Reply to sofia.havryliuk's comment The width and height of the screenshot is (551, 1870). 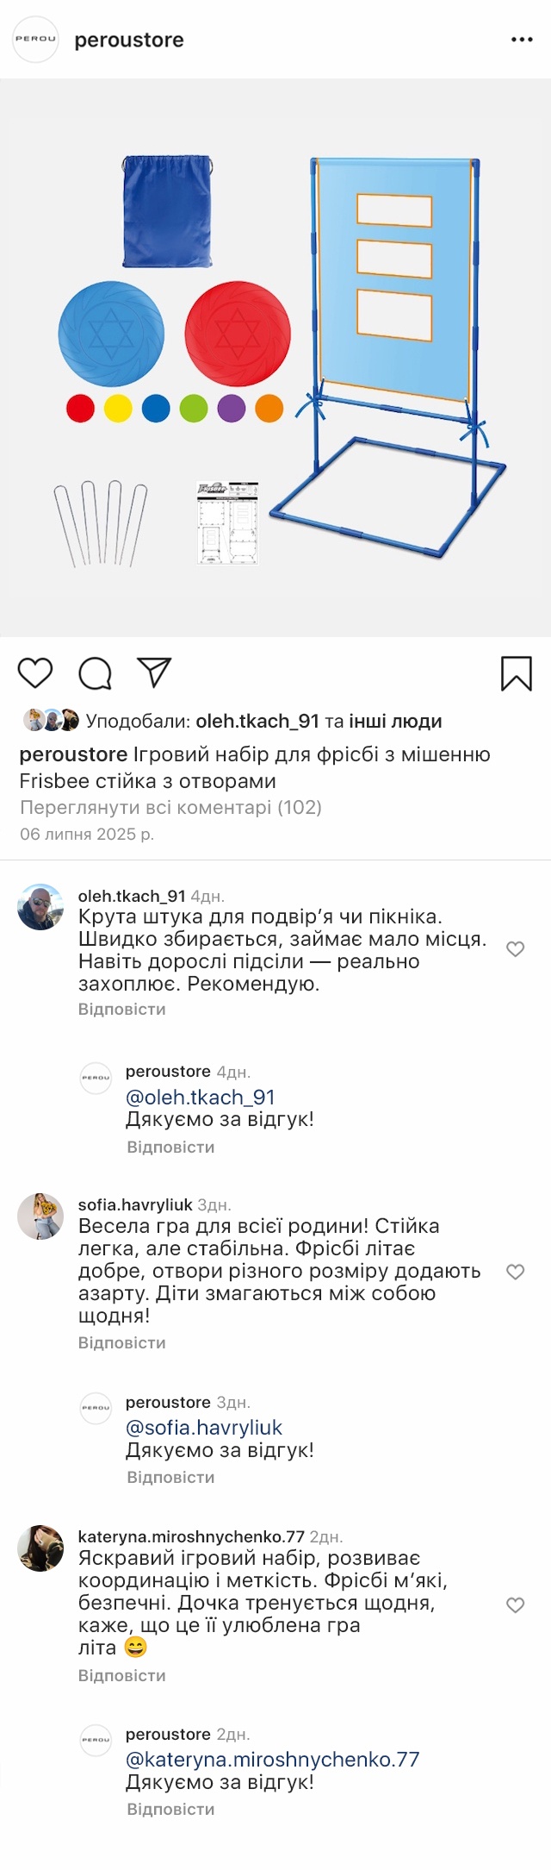[x=122, y=1342]
